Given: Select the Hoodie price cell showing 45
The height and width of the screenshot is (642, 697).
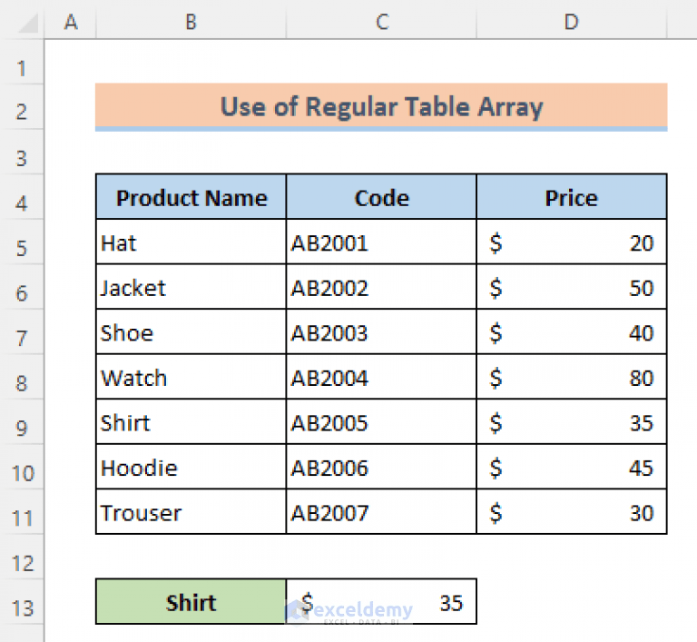Looking at the screenshot, I should 572,467.
